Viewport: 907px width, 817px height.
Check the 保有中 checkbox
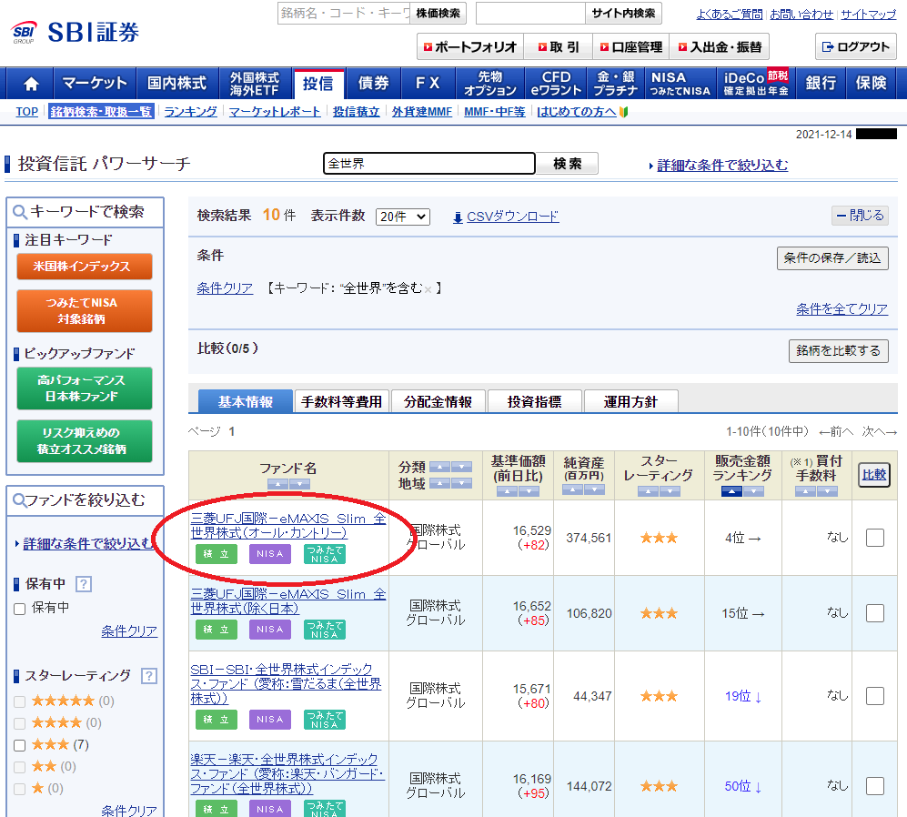(x=20, y=609)
